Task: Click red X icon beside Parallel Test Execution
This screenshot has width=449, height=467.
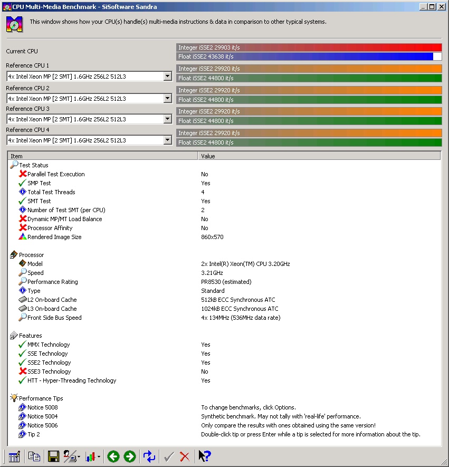Action: point(23,174)
